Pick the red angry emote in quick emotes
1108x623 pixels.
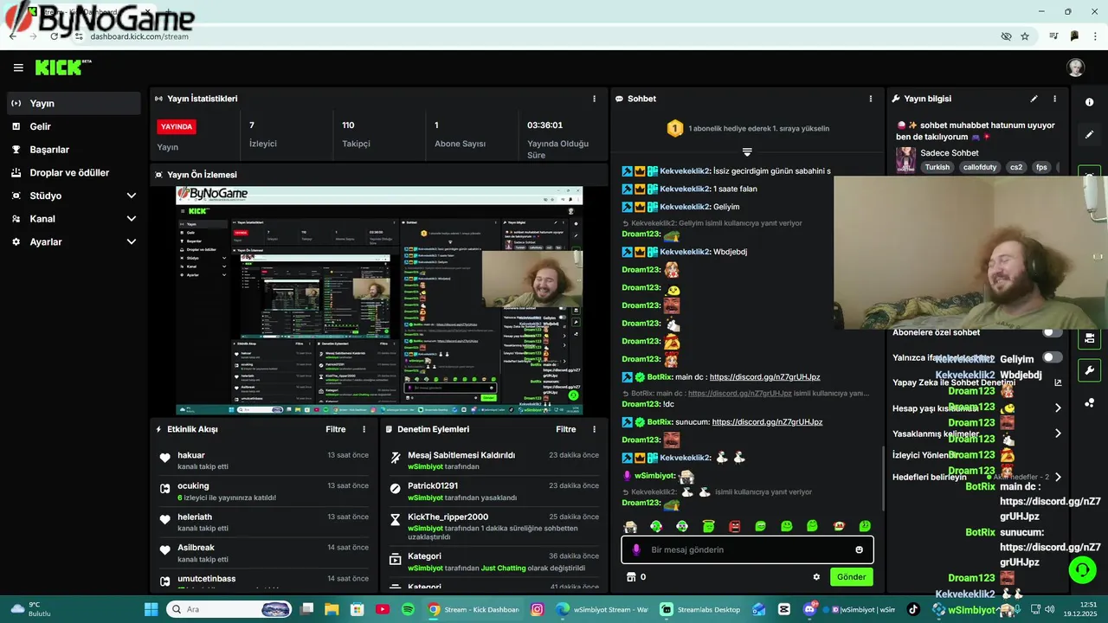point(734,526)
